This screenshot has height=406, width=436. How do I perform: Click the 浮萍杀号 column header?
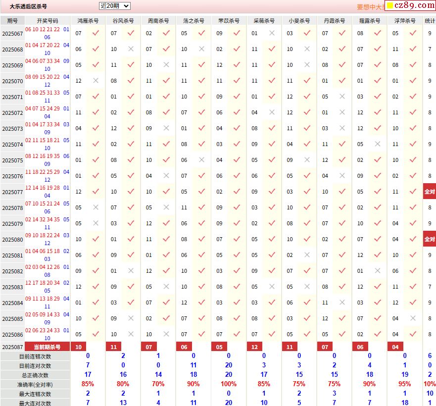pos(405,21)
